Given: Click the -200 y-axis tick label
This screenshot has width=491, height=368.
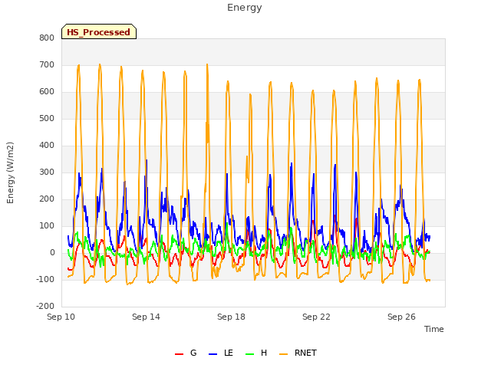Looking at the screenshot, I should point(45,307).
